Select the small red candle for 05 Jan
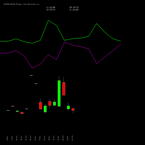 pyautogui.click(x=22, y=113)
